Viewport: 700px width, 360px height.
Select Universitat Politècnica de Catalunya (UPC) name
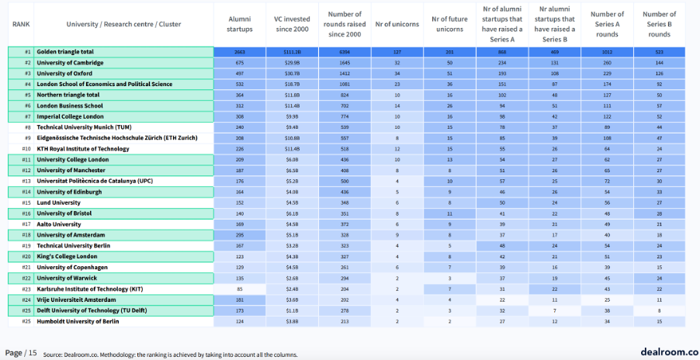(95, 181)
